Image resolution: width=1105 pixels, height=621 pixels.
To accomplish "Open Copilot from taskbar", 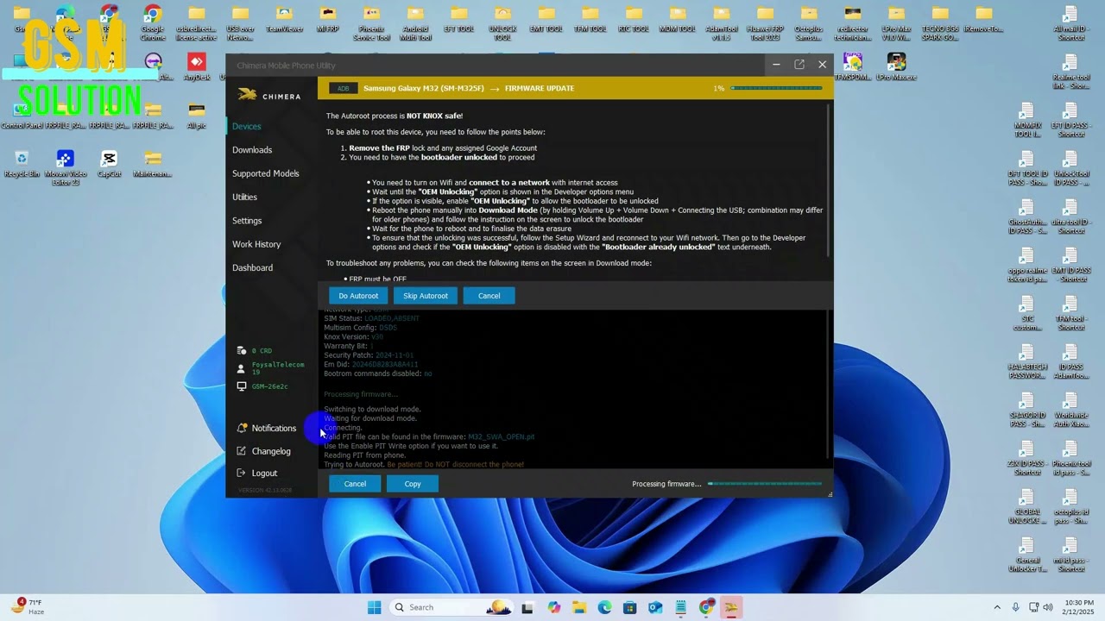I will coord(553,607).
